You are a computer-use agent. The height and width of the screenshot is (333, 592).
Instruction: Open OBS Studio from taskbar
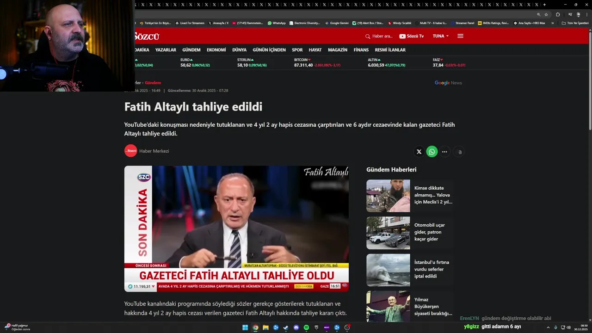tap(347, 327)
